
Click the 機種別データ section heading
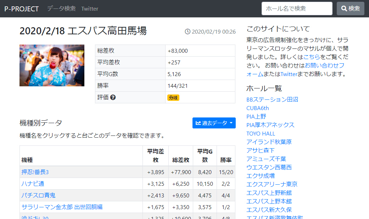[41, 123]
